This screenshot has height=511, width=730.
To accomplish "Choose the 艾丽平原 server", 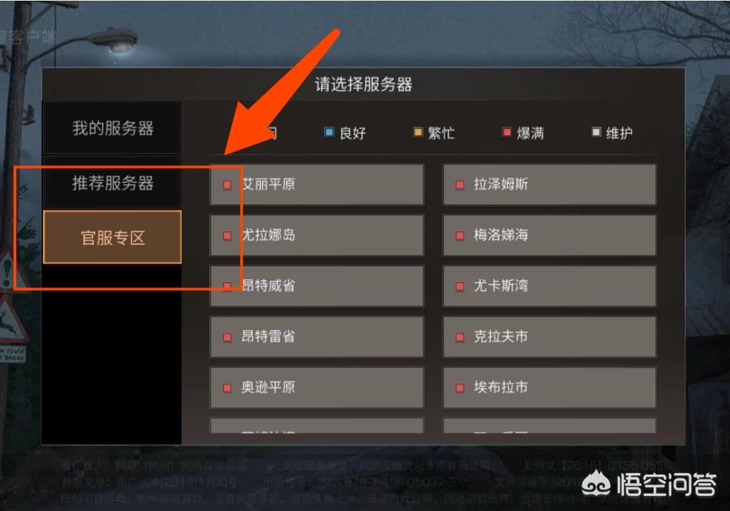I will pos(317,184).
